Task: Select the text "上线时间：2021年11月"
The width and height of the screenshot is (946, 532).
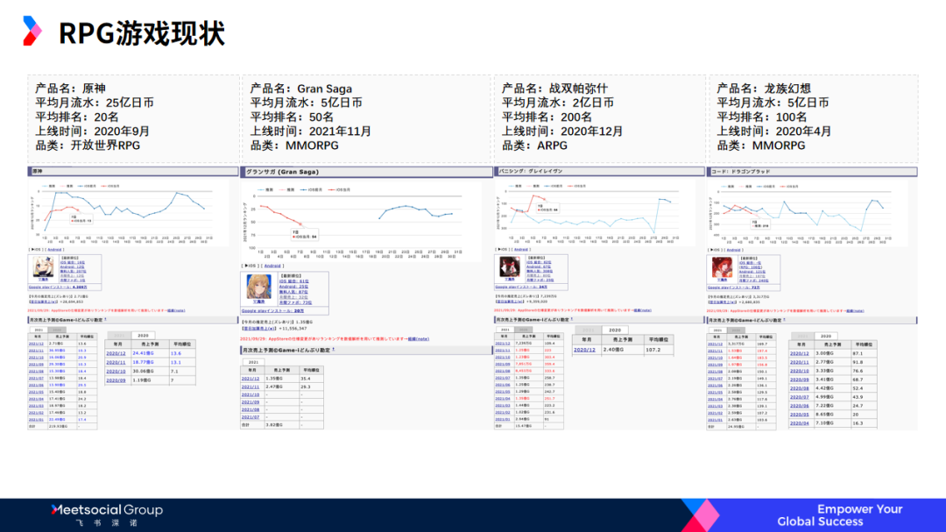Action: 311,131
